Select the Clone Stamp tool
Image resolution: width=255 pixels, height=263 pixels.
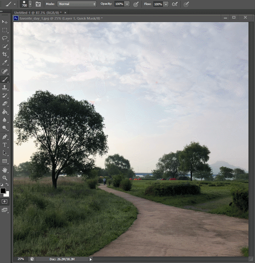5,87
